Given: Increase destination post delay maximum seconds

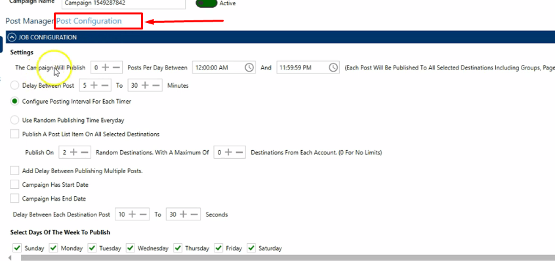Looking at the screenshot, I should point(183,214).
